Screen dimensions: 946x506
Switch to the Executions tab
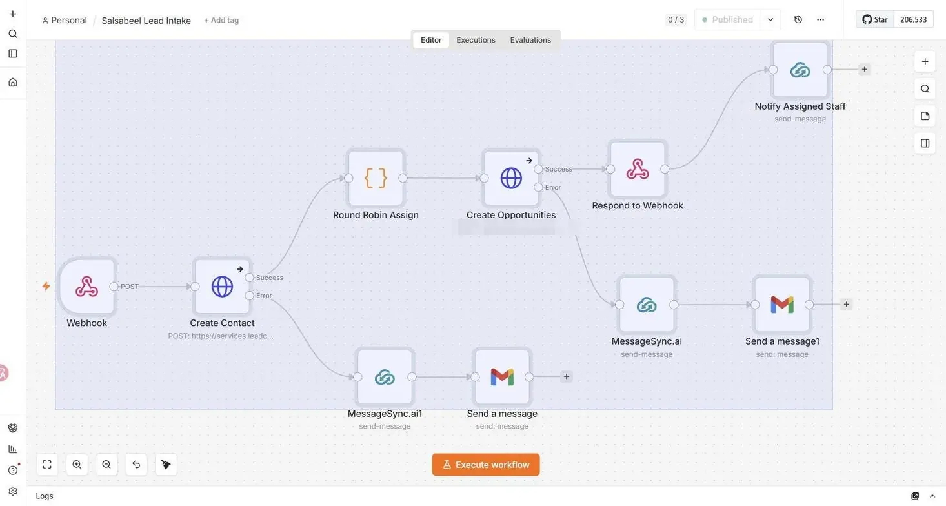476,40
